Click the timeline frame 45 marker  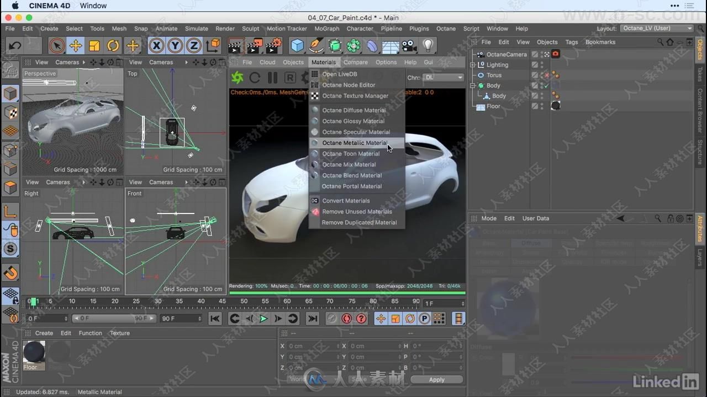(222, 301)
